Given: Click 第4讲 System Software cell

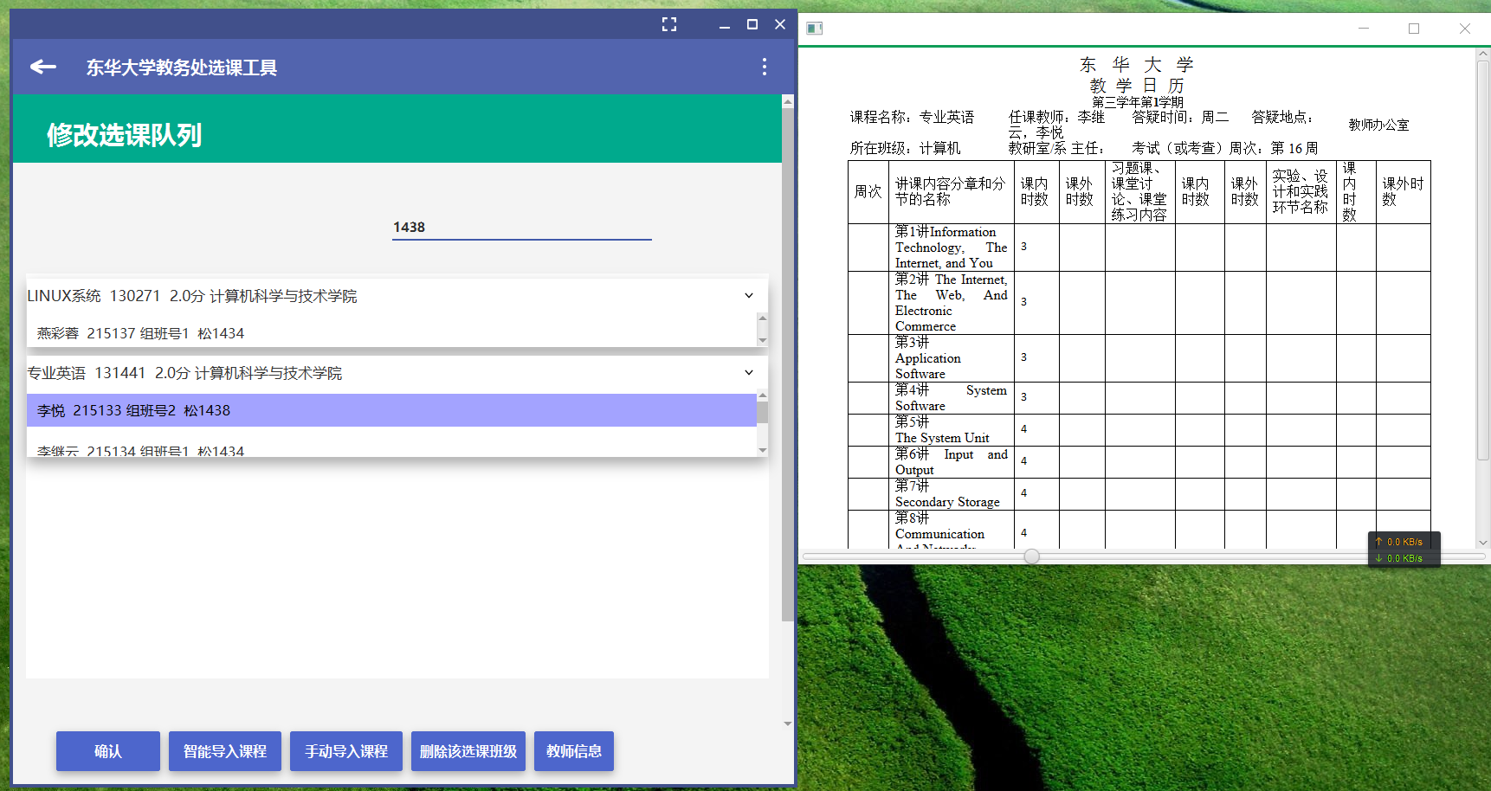Looking at the screenshot, I should click(951, 398).
